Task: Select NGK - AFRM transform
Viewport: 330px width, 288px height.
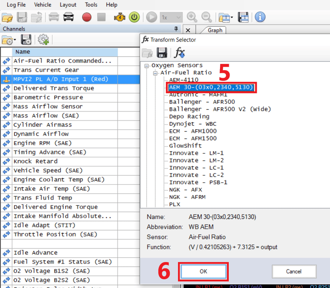Action: click(187, 197)
